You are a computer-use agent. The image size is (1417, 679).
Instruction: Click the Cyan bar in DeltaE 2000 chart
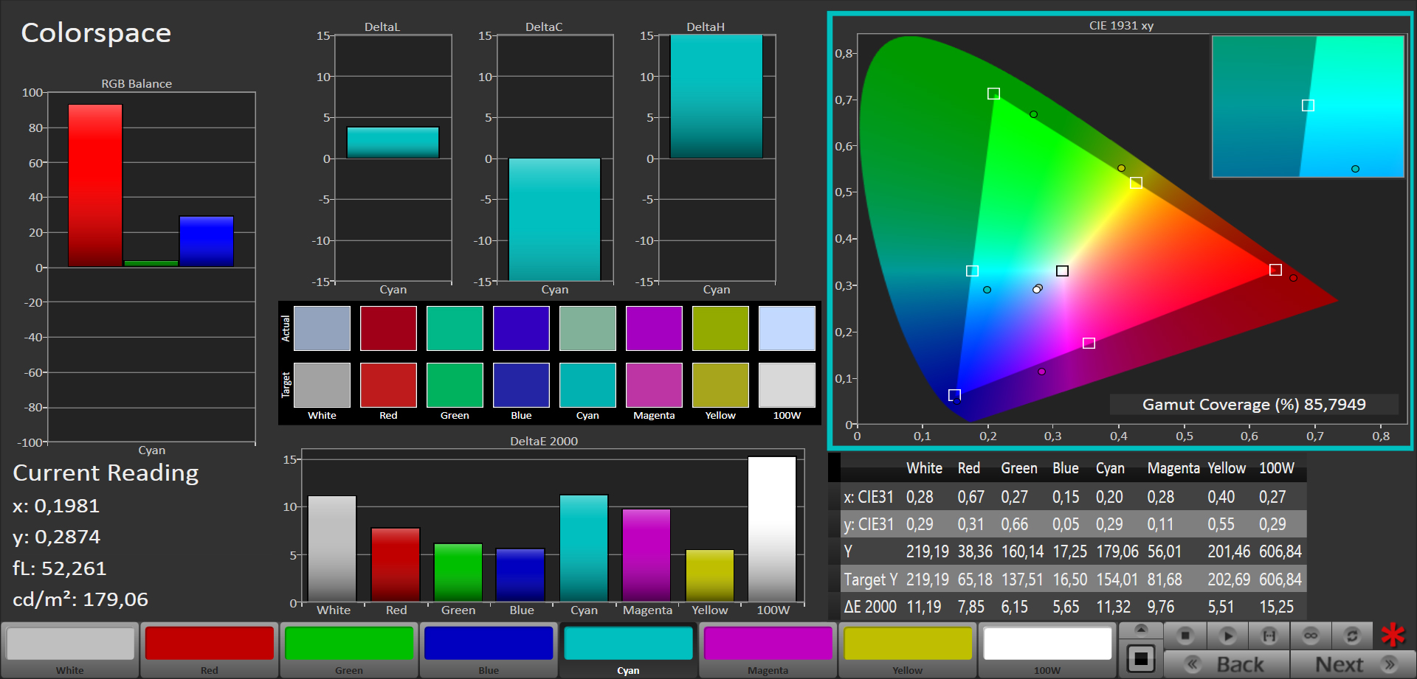pyautogui.click(x=584, y=548)
